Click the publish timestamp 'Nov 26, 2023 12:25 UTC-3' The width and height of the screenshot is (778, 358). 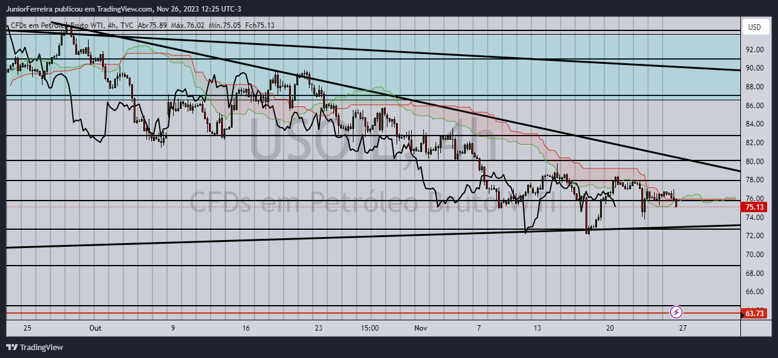[200, 10]
